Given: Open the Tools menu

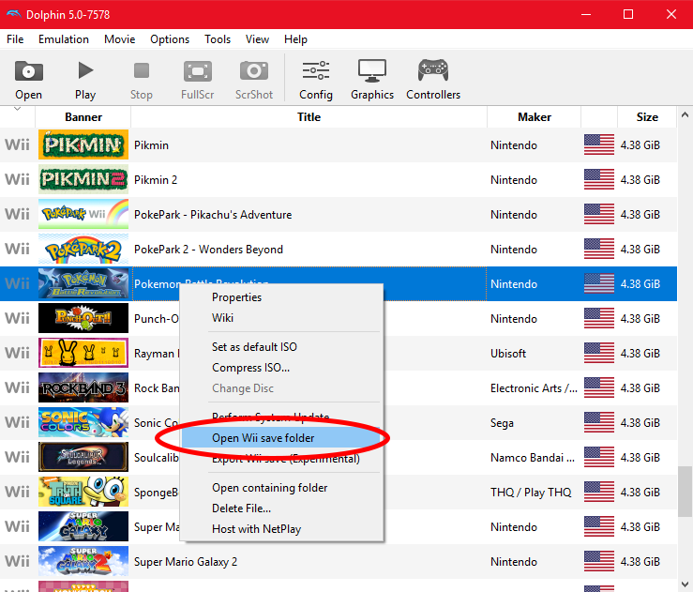Looking at the screenshot, I should tap(218, 39).
